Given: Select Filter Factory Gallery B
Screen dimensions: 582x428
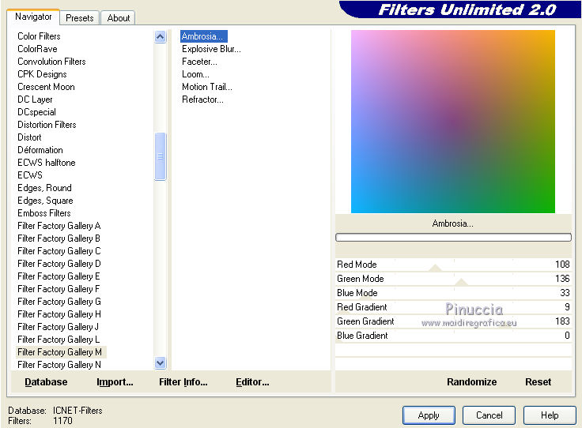Looking at the screenshot, I should click(x=59, y=238).
